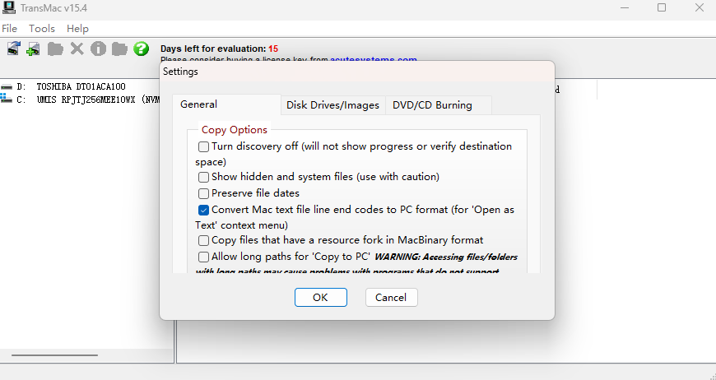Click the open disk image toolbar icon
The image size is (716, 380).
coord(13,49)
